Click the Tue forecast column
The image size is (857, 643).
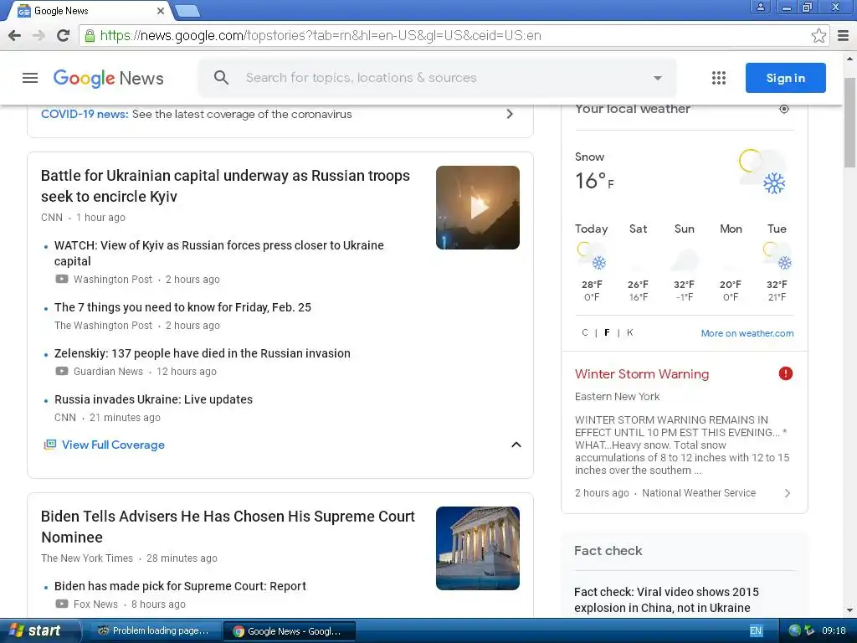[x=777, y=262]
